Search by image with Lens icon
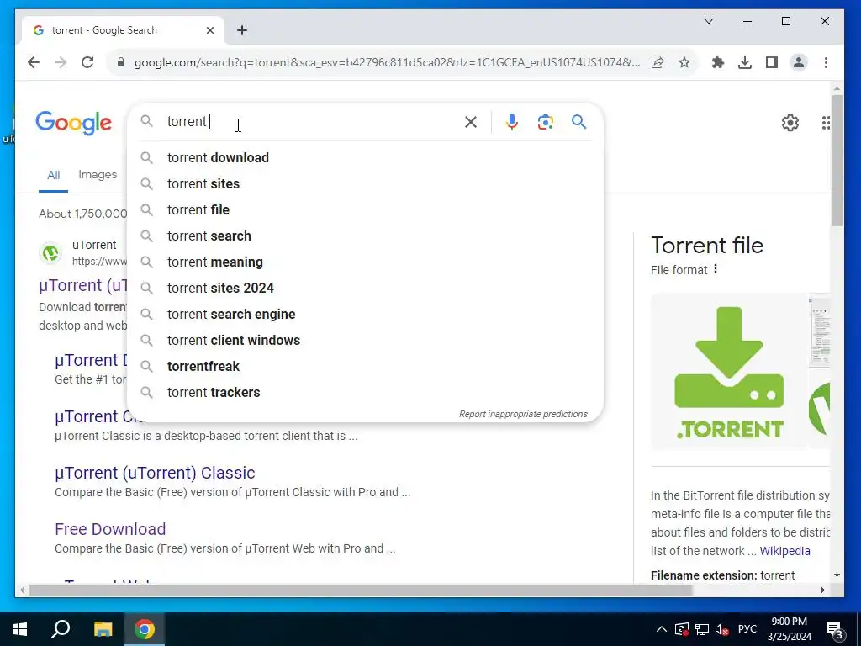861x646 pixels. (545, 122)
